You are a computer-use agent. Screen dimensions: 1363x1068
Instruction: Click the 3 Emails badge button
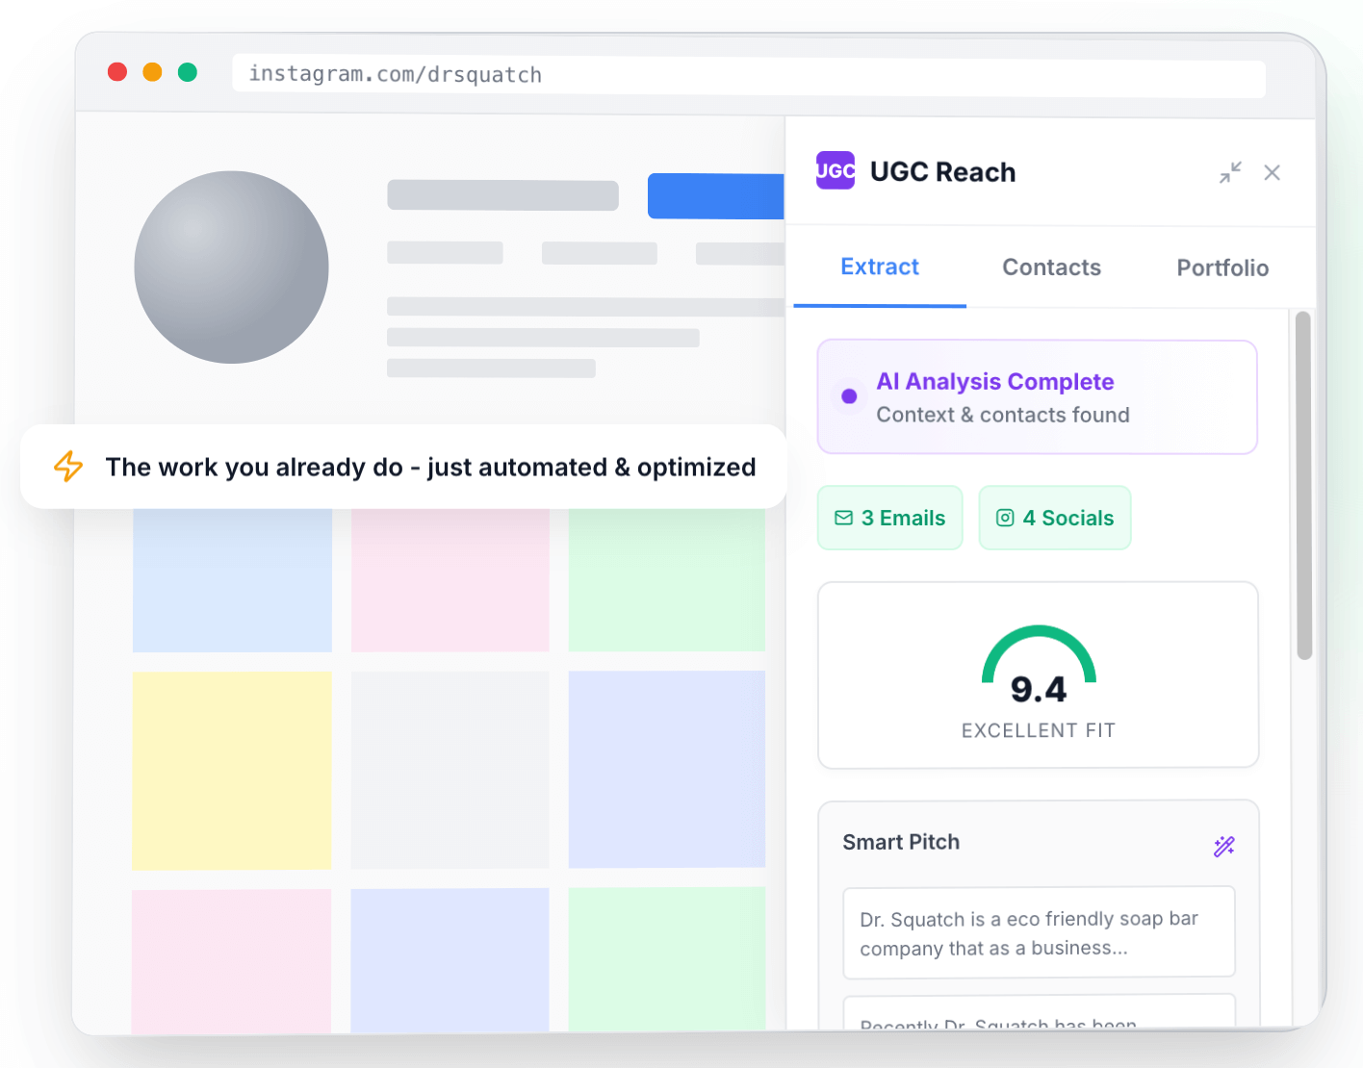click(890, 518)
